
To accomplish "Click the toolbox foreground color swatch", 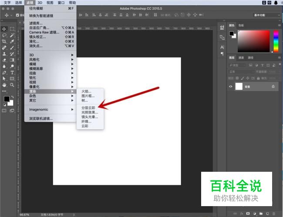I will point(7,99).
